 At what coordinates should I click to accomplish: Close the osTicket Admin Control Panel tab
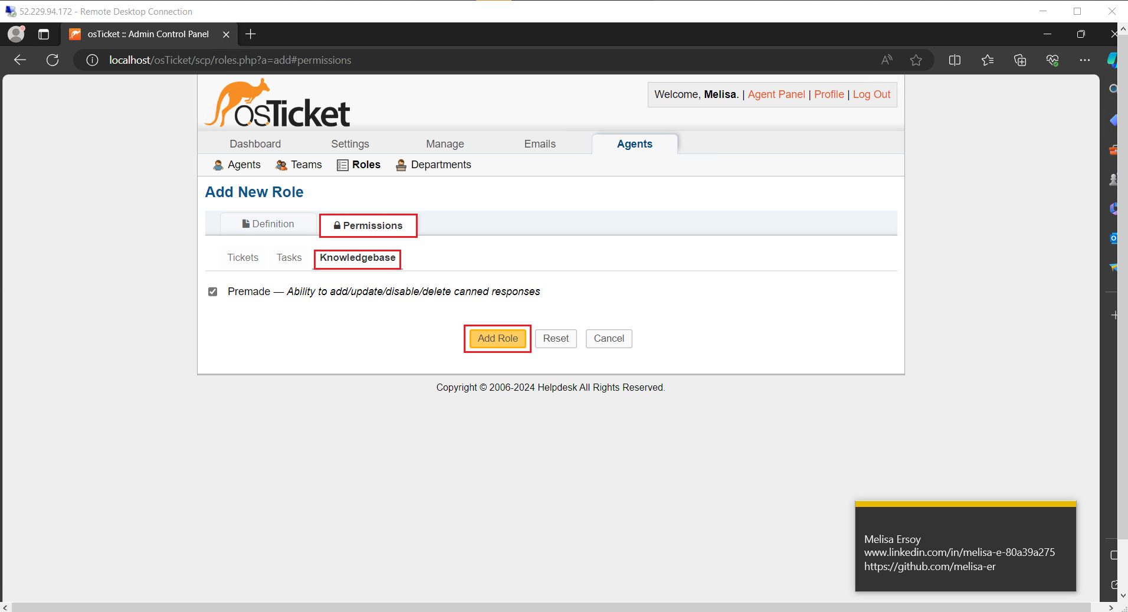click(226, 34)
